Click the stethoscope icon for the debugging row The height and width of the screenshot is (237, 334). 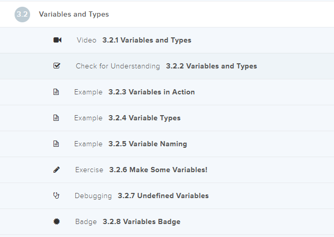click(57, 196)
